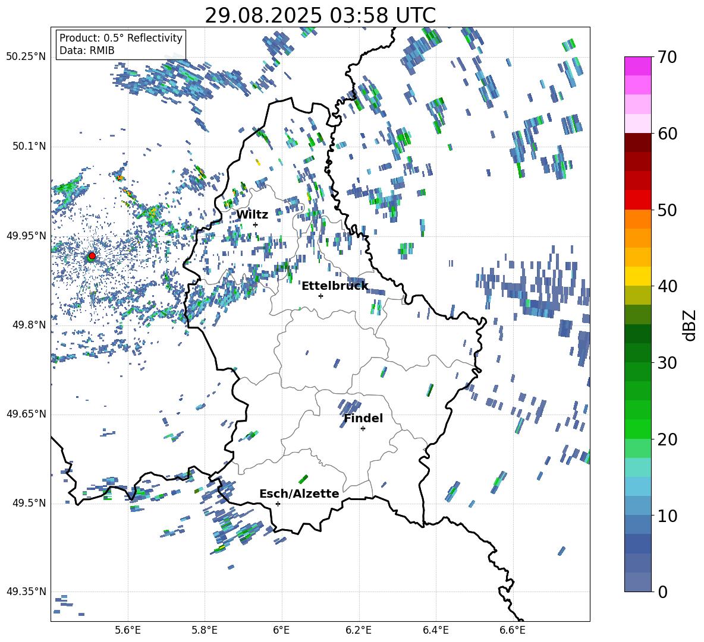Click the magenta 70 dBZ colorbar segment

click(638, 66)
